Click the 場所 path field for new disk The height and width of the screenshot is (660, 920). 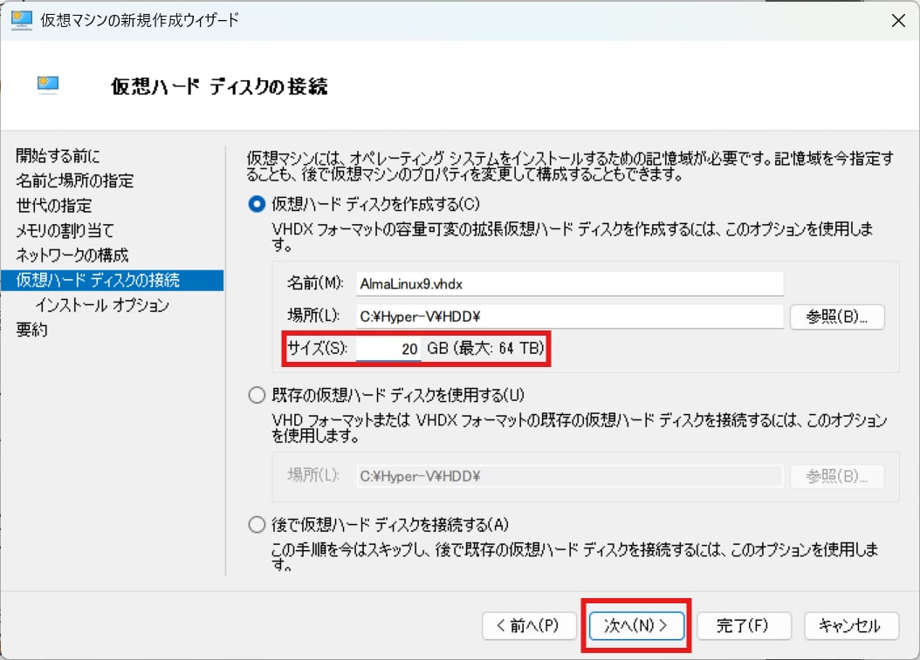(569, 316)
